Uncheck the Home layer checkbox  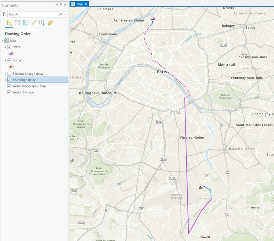click(x=9, y=61)
